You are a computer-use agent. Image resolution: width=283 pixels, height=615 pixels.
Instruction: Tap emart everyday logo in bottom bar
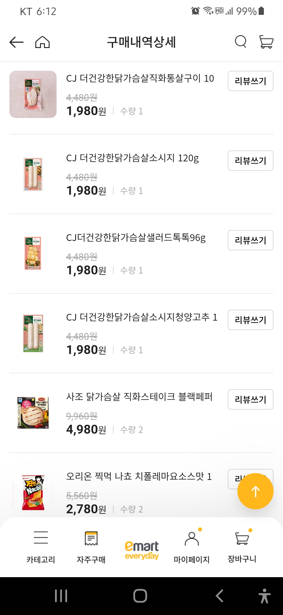(x=141, y=550)
